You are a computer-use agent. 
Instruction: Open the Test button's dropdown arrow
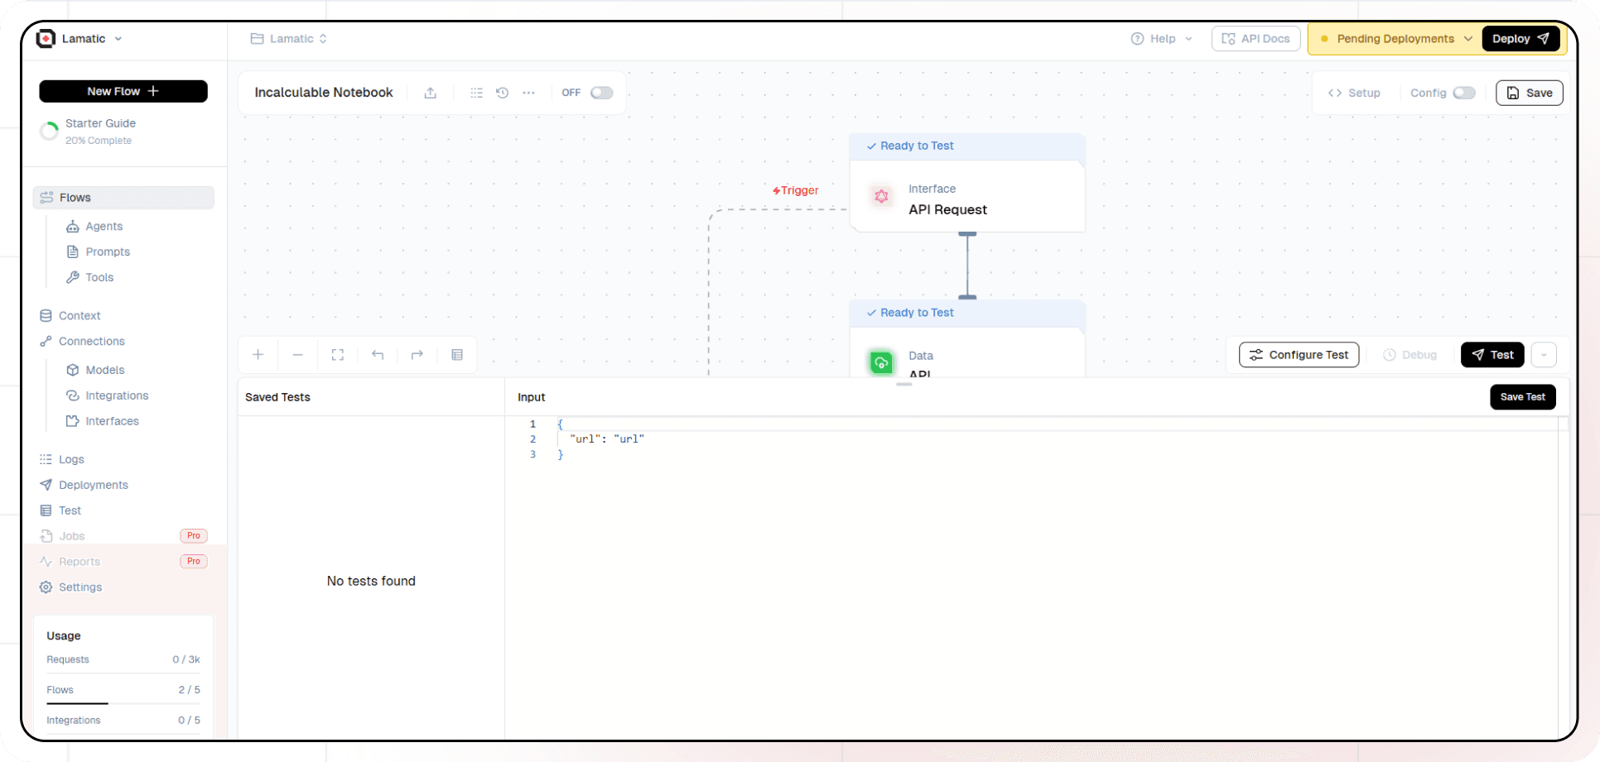coord(1544,354)
